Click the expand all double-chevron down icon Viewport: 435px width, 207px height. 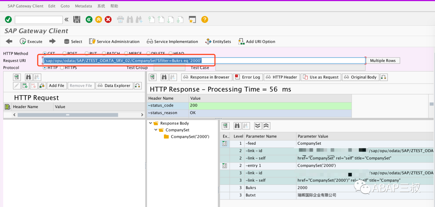point(258,126)
